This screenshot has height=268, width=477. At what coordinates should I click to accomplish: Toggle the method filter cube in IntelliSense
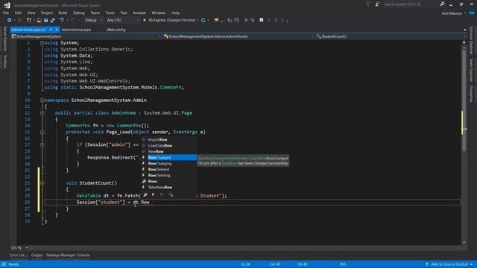(162, 195)
